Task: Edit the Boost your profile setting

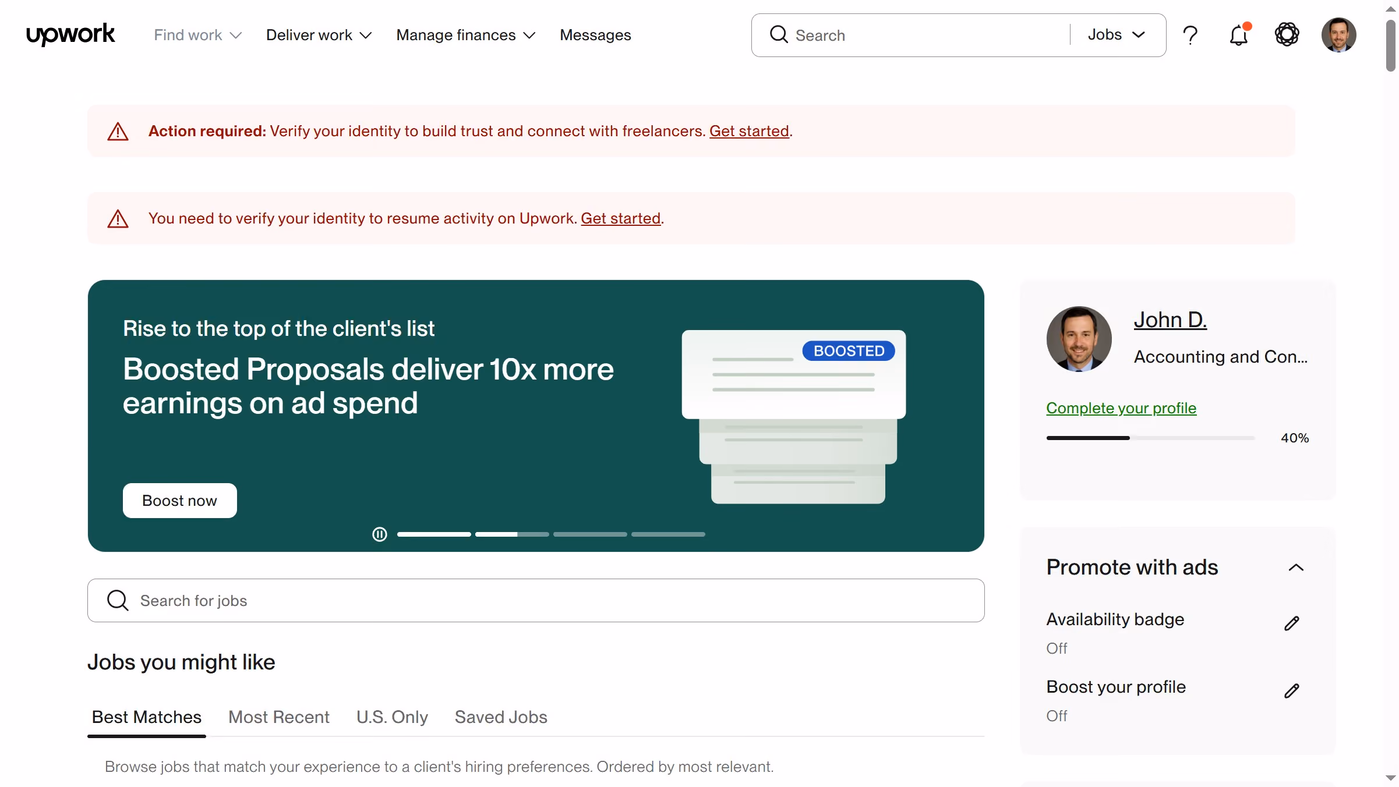Action: (1291, 691)
